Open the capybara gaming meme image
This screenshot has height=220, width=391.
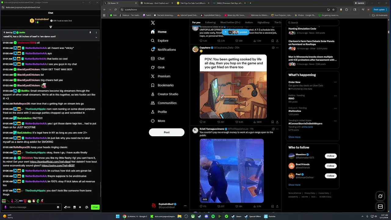coord(233,86)
